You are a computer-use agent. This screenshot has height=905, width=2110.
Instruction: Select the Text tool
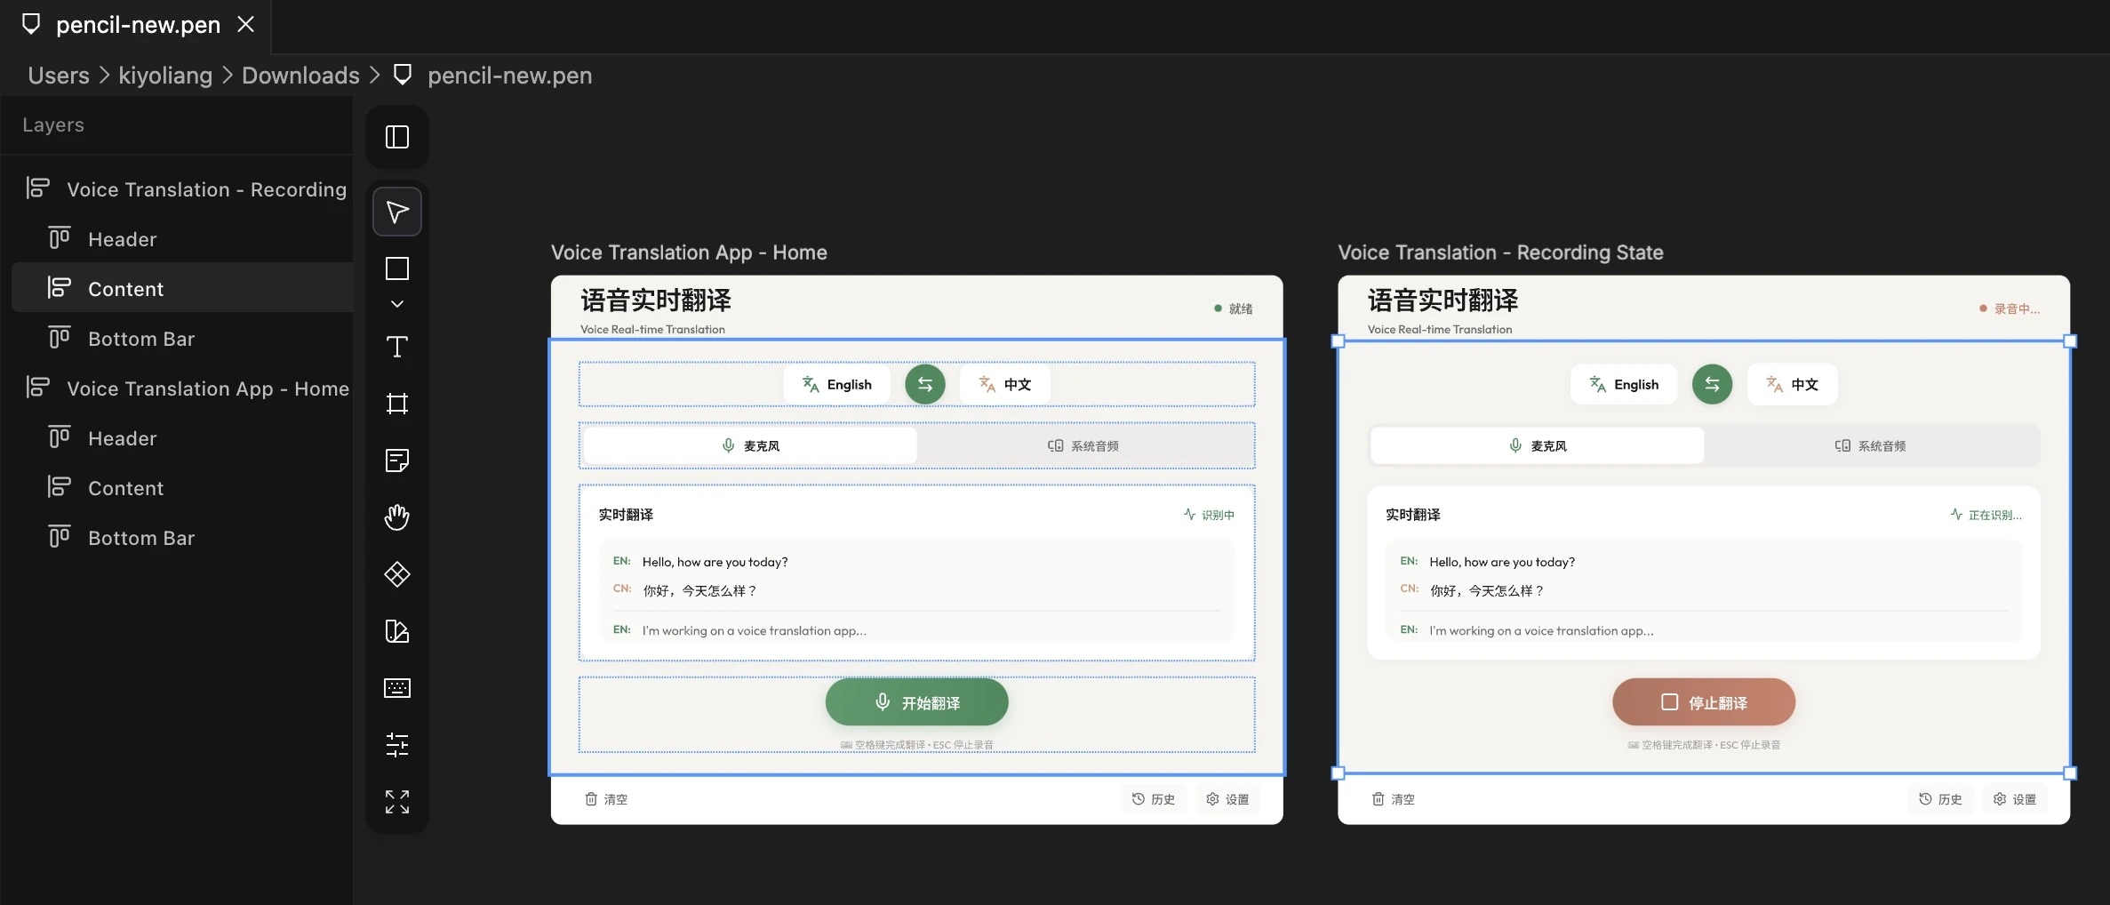(396, 347)
